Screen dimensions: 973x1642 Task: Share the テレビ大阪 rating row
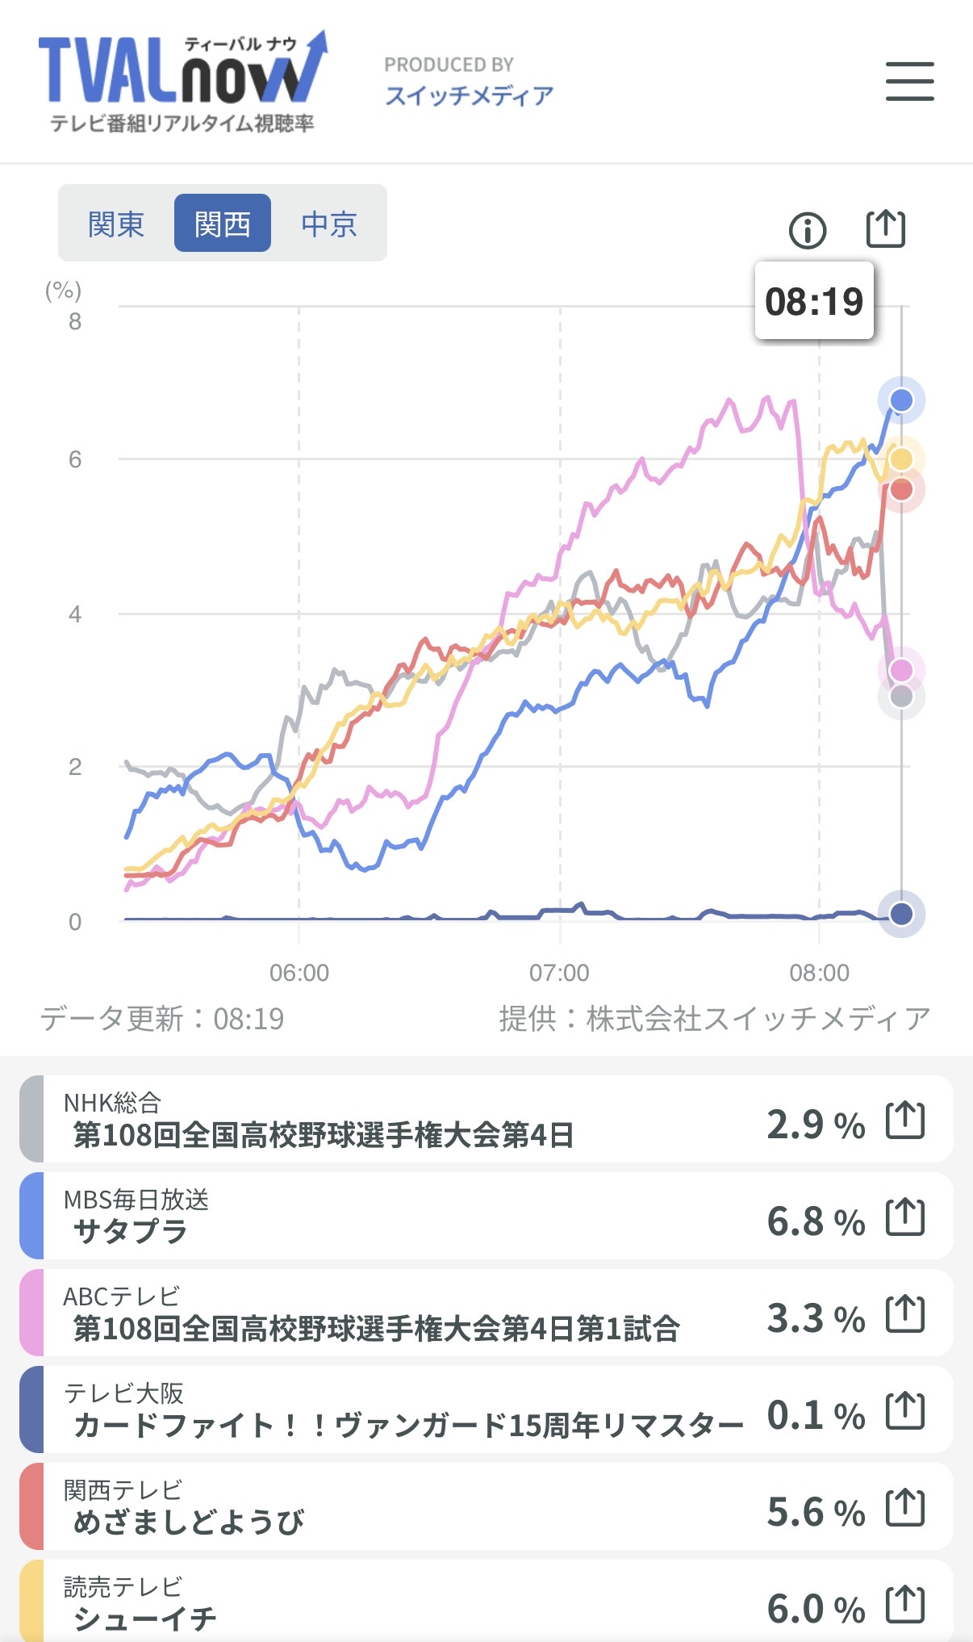pos(905,1411)
